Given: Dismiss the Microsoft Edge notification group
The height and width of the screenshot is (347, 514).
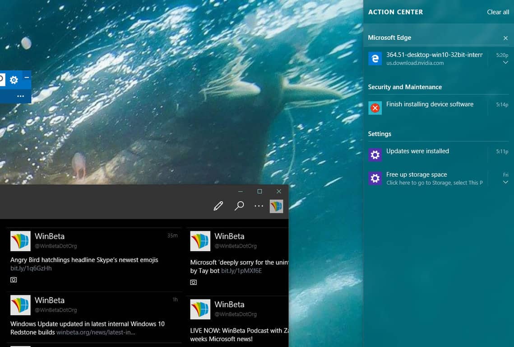Looking at the screenshot, I should click(x=505, y=38).
